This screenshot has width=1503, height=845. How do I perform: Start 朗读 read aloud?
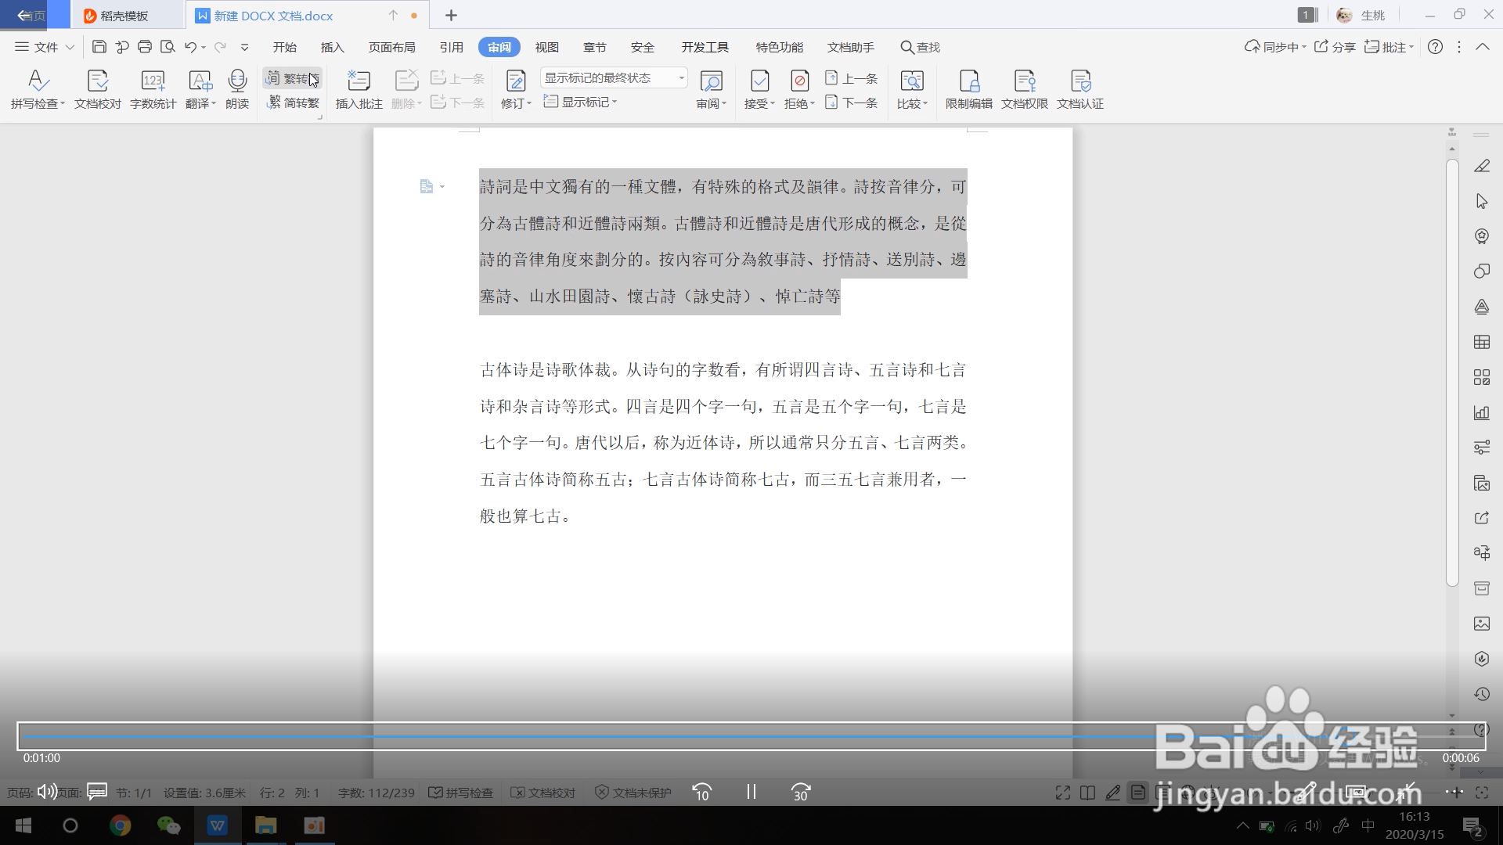pyautogui.click(x=237, y=89)
